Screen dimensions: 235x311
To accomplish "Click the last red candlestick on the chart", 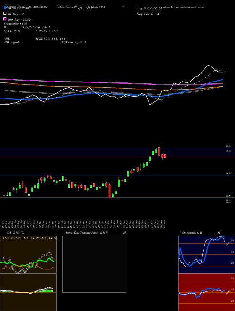I will (165, 156).
